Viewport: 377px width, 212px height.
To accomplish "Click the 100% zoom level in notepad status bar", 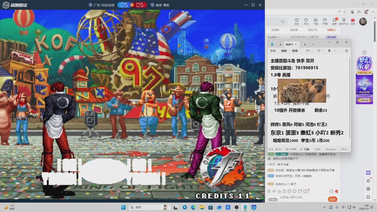I will (x=317, y=149).
